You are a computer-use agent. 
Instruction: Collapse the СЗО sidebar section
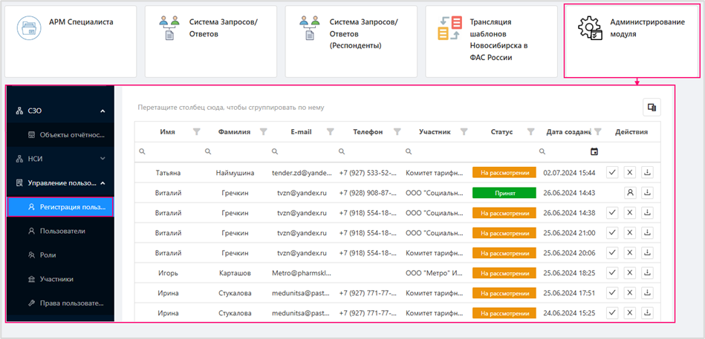pyautogui.click(x=103, y=111)
